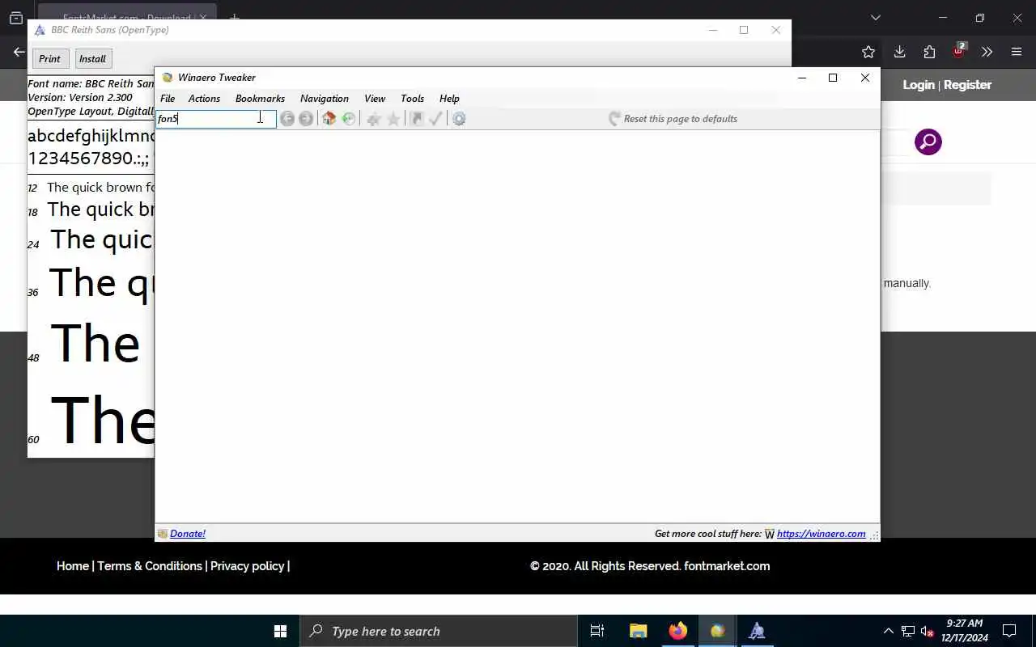Show hidden system tray icons
This screenshot has height=647, width=1036.
tap(888, 631)
